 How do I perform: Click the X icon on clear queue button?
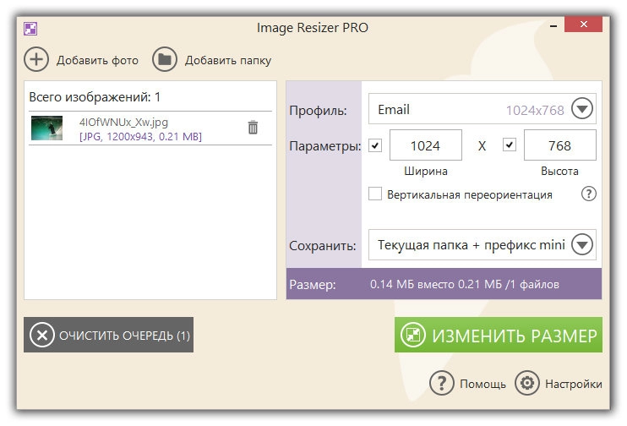[41, 336]
